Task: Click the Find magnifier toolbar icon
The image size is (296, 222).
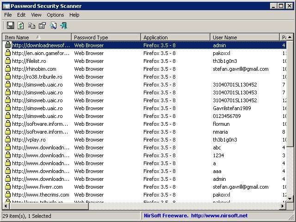Action: click(53, 26)
